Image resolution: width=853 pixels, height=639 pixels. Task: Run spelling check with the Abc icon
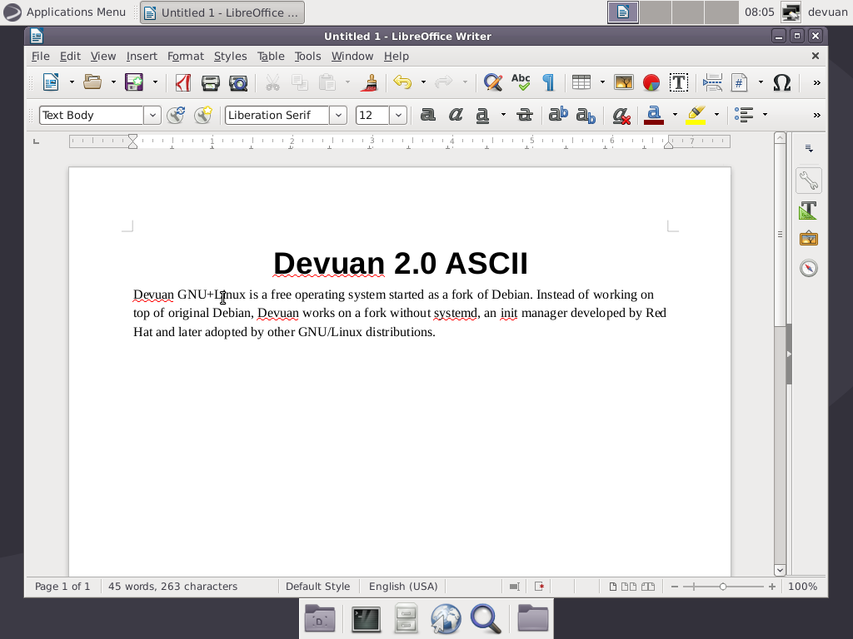521,82
